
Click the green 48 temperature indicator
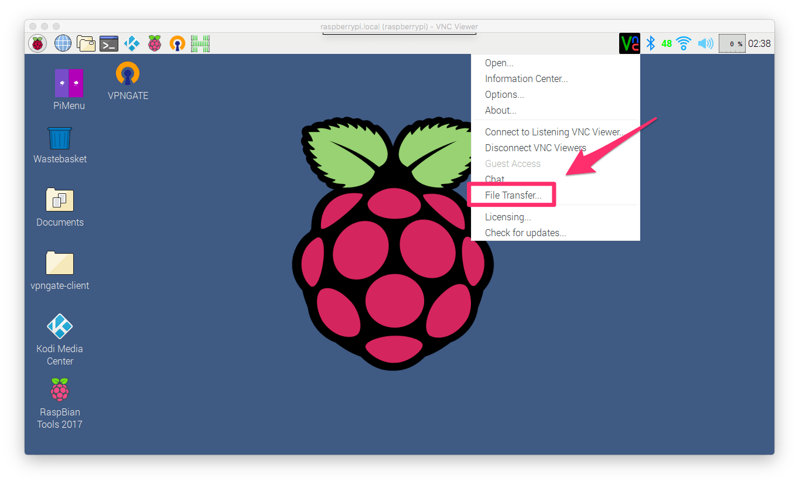[x=667, y=43]
